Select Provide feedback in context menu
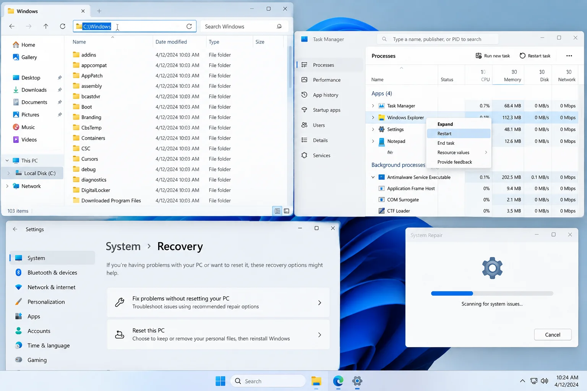The height and width of the screenshot is (391, 587). [x=459, y=162]
